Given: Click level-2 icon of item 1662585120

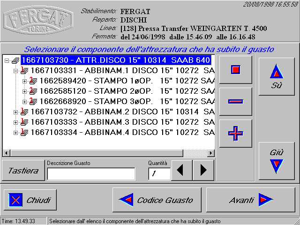Looking at the screenshot, I should tap(33, 91).
